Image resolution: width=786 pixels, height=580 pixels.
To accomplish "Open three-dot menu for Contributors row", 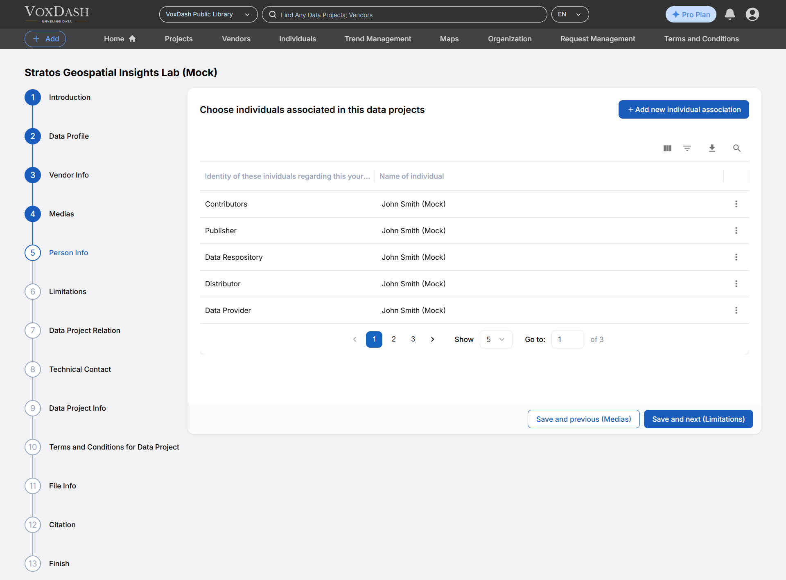I will [x=736, y=204].
